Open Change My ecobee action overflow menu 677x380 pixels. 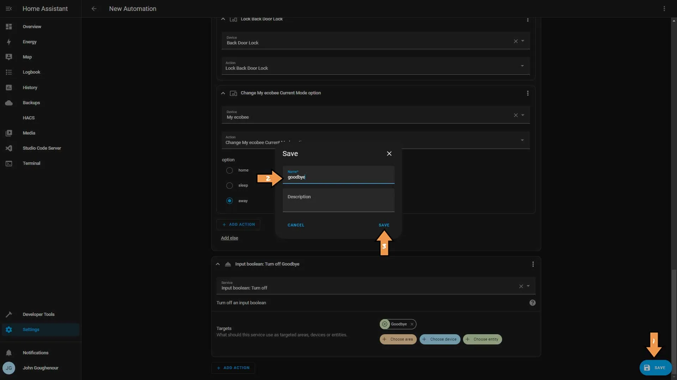[527, 93]
